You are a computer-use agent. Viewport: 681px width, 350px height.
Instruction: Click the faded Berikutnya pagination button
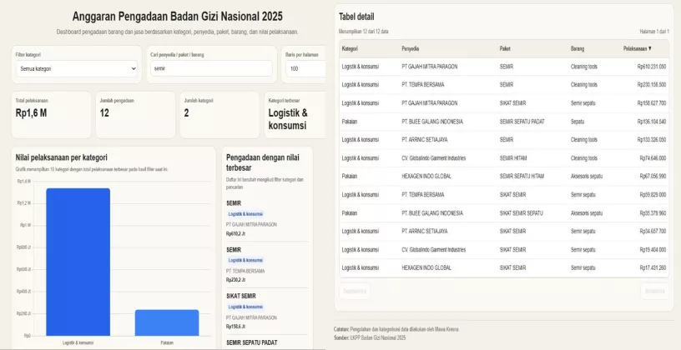coord(654,291)
